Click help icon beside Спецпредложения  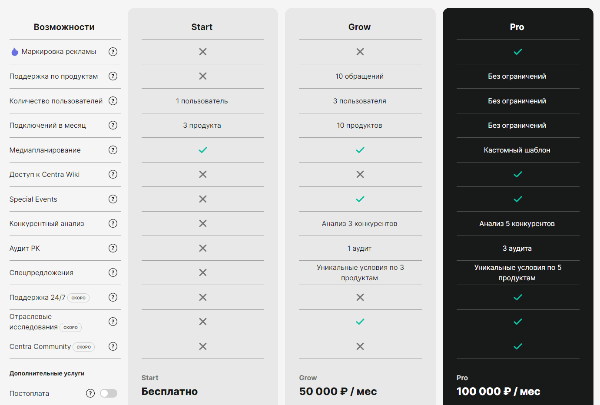[x=113, y=272]
